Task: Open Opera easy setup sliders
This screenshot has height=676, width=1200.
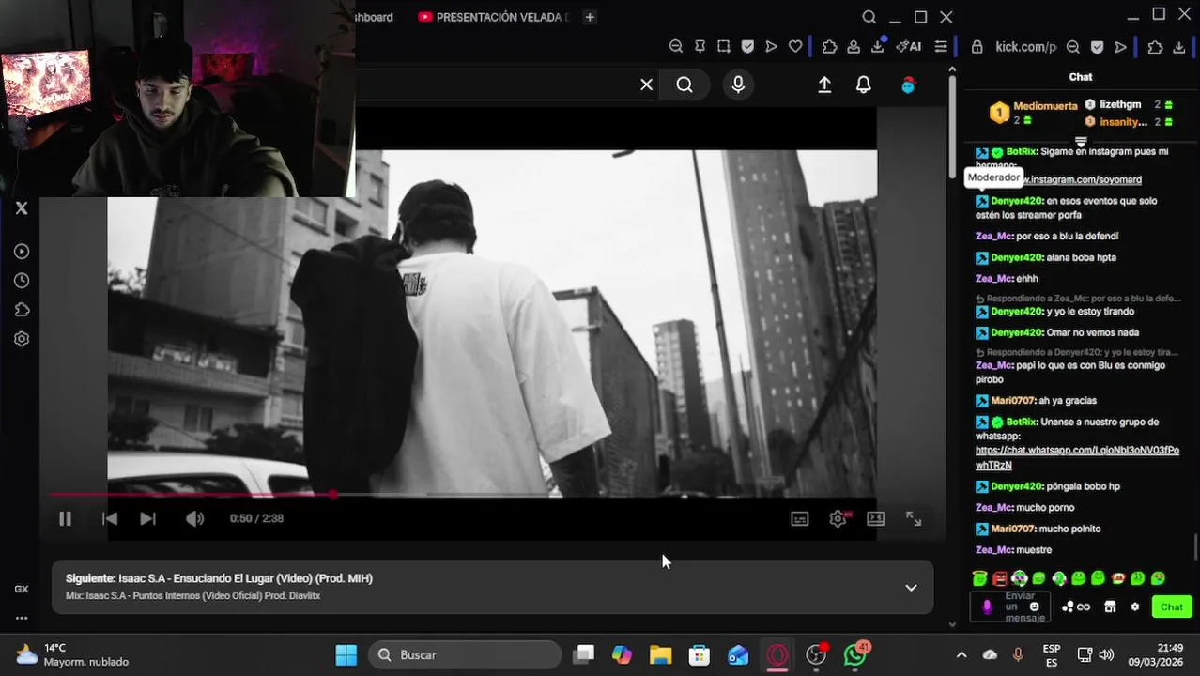Action: 941,47
